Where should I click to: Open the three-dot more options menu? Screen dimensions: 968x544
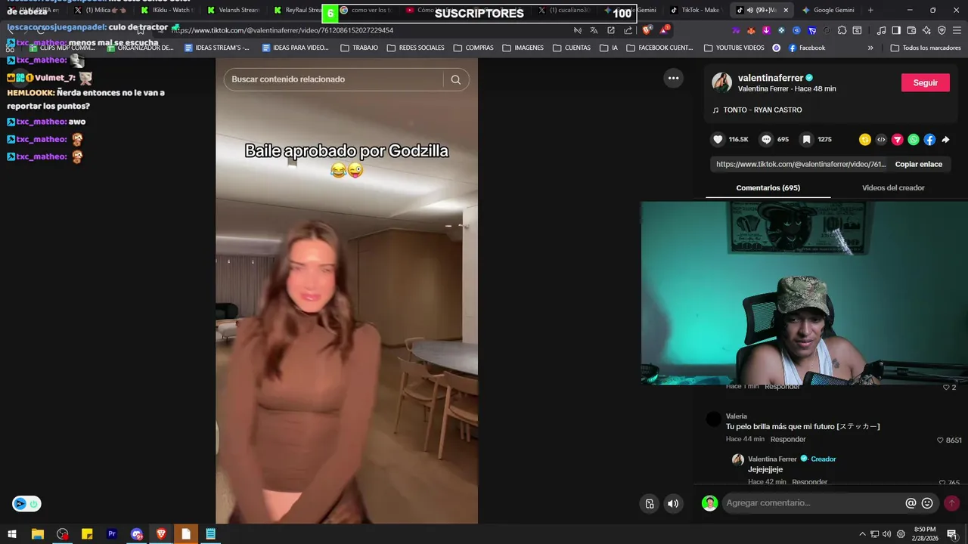coord(673,78)
